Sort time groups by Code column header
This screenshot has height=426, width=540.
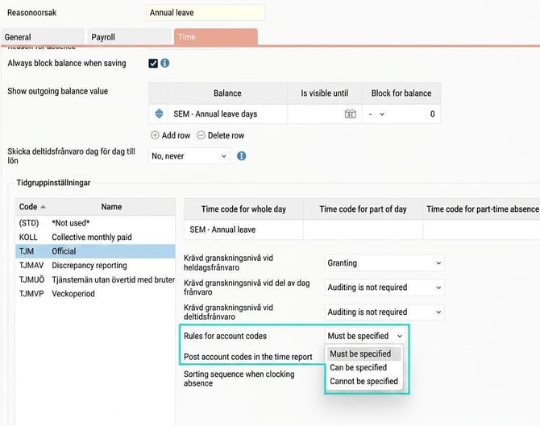pyautogui.click(x=31, y=207)
